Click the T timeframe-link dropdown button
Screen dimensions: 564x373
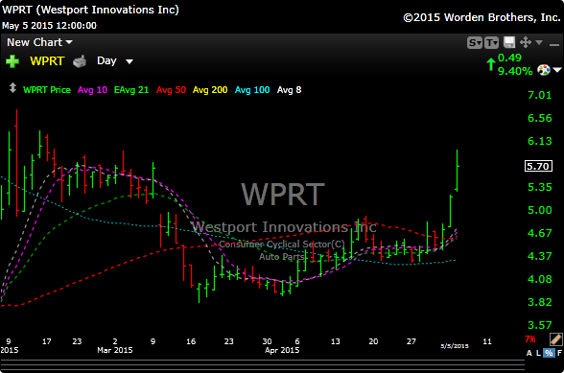click(x=491, y=43)
